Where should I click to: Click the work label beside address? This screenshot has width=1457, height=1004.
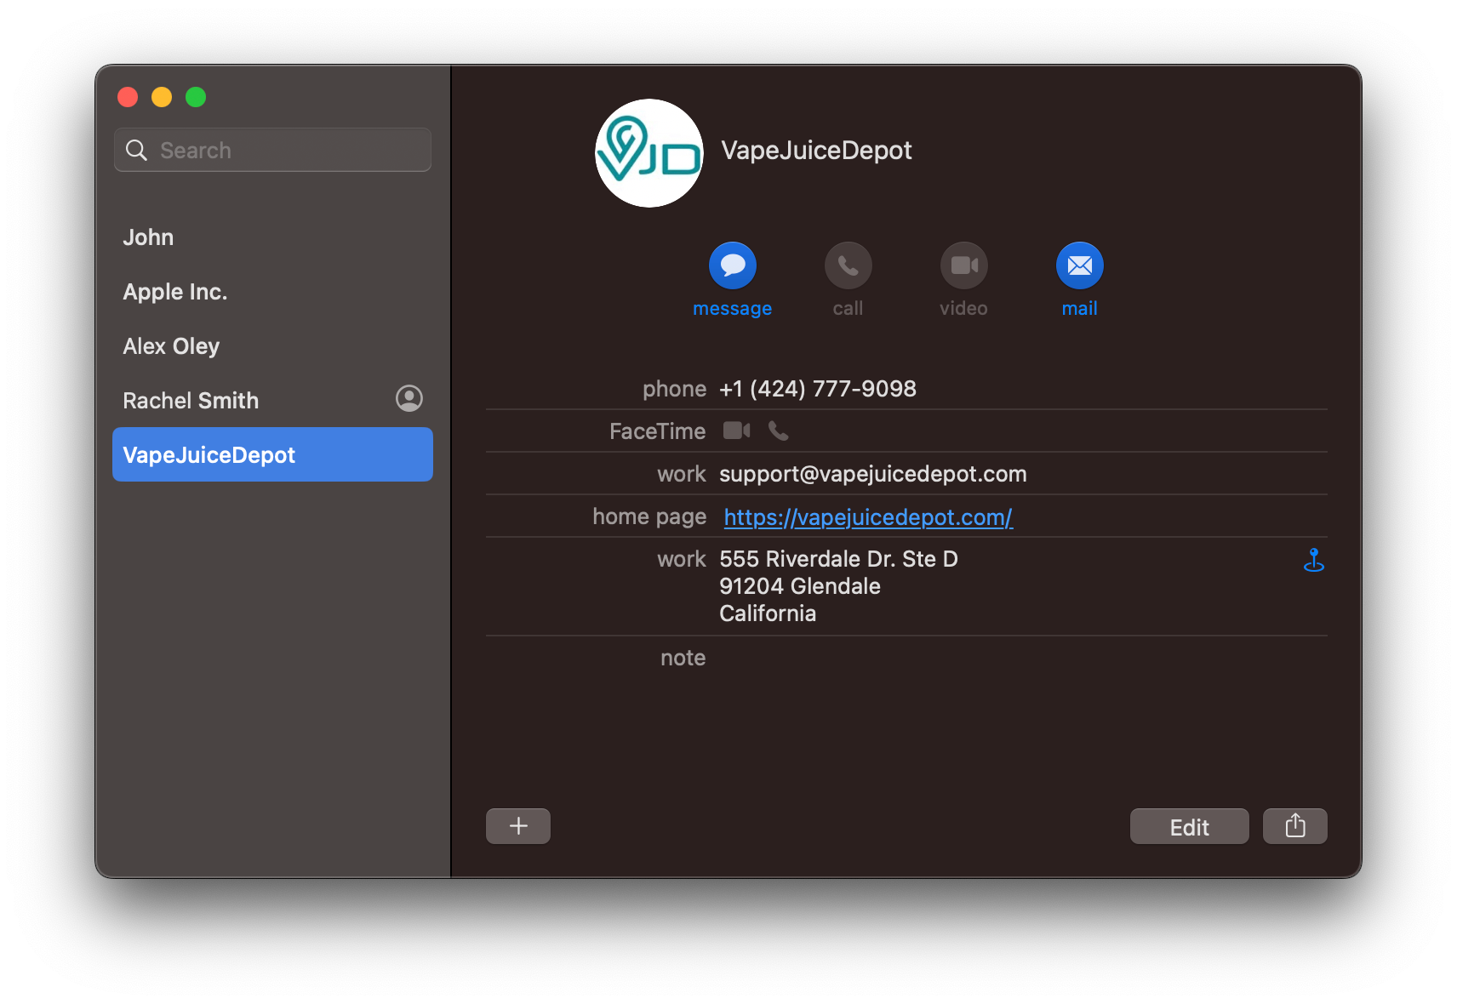(x=681, y=559)
